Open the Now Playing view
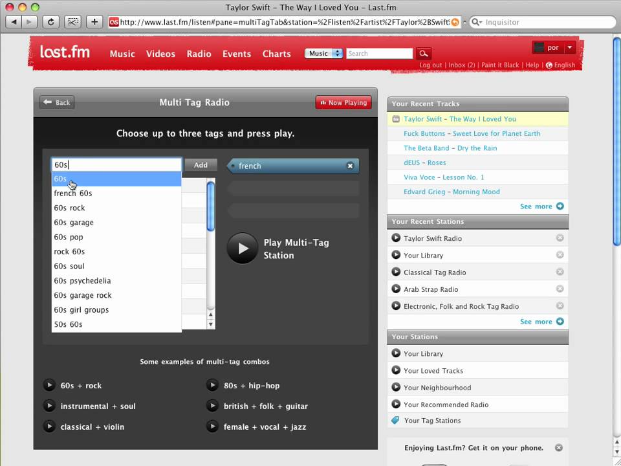 pyautogui.click(x=343, y=102)
